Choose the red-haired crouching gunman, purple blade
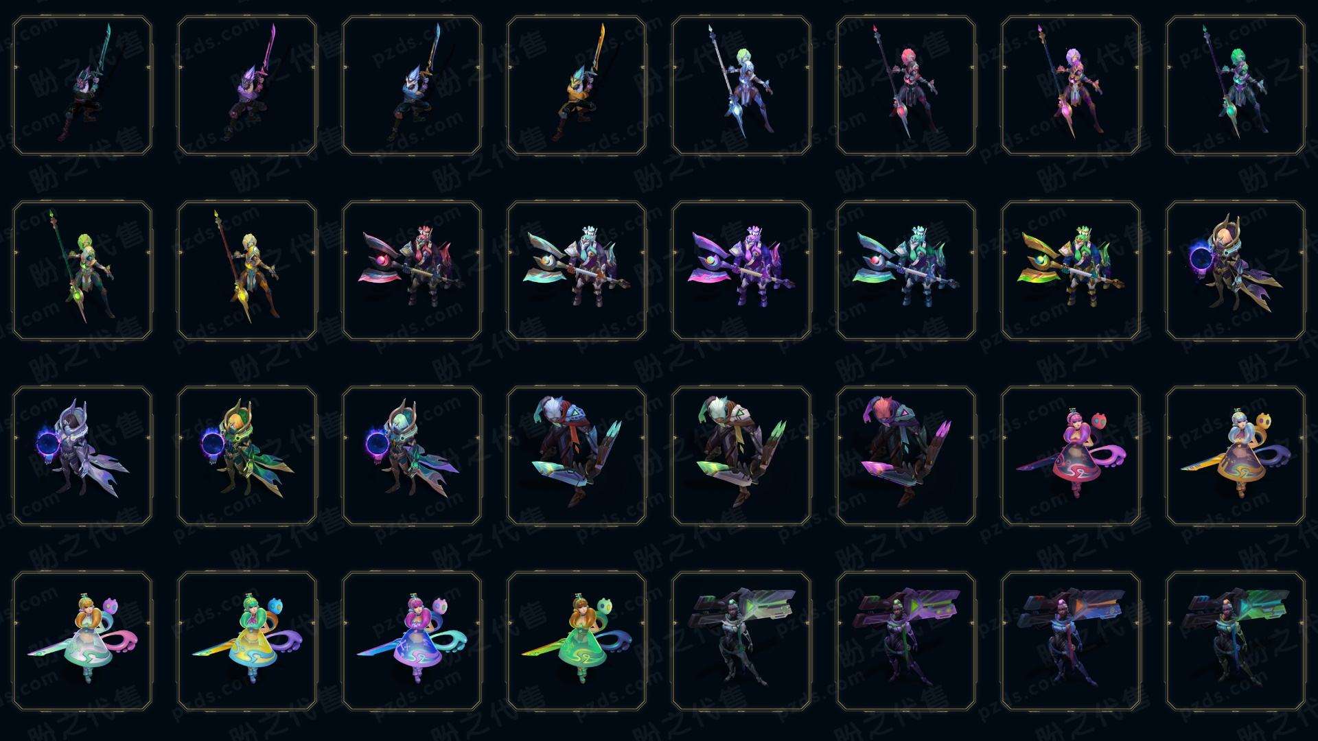The height and width of the screenshot is (741, 1318). point(906,456)
